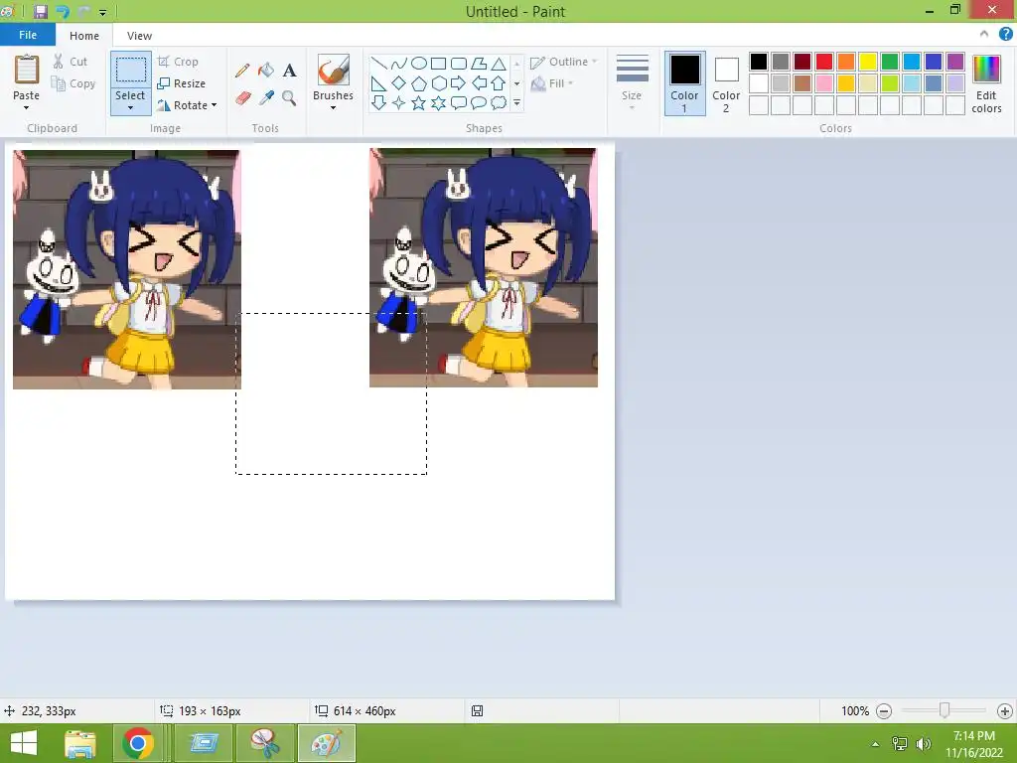Choose the Five-point star shape
1017x763 pixels.
419,102
